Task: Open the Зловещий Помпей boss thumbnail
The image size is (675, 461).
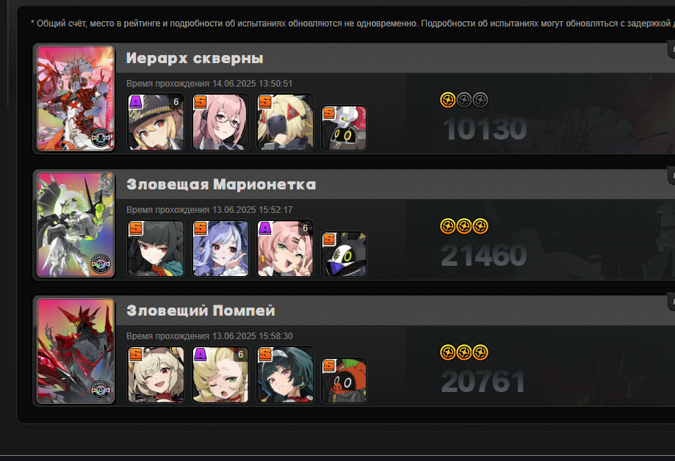Action: click(76, 351)
